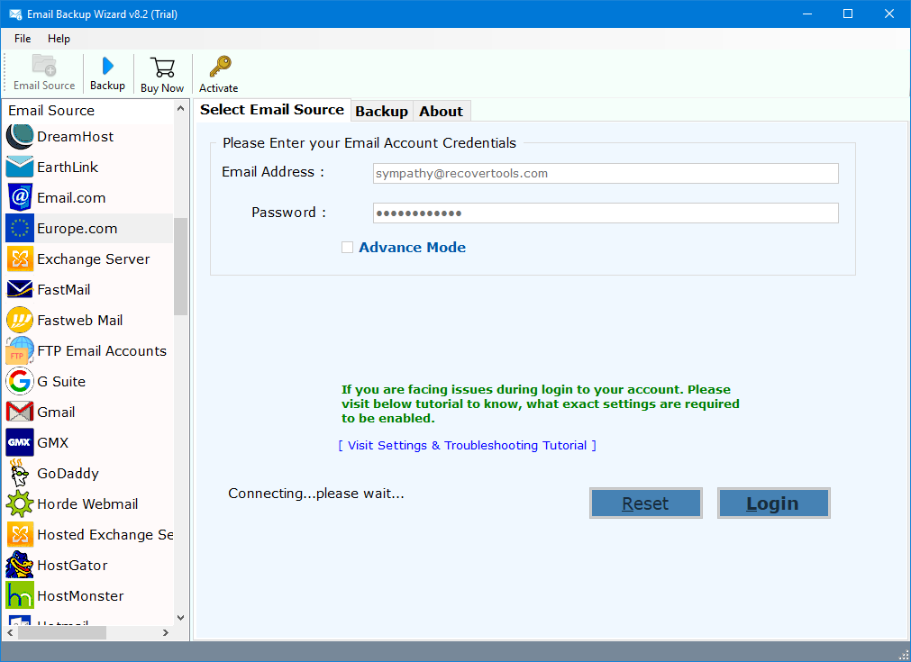Select the Gmail envelope icon
Viewport: 911px width, 662px height.
pyautogui.click(x=20, y=412)
